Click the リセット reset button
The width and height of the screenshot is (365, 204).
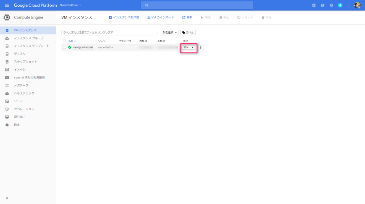coord(245,17)
